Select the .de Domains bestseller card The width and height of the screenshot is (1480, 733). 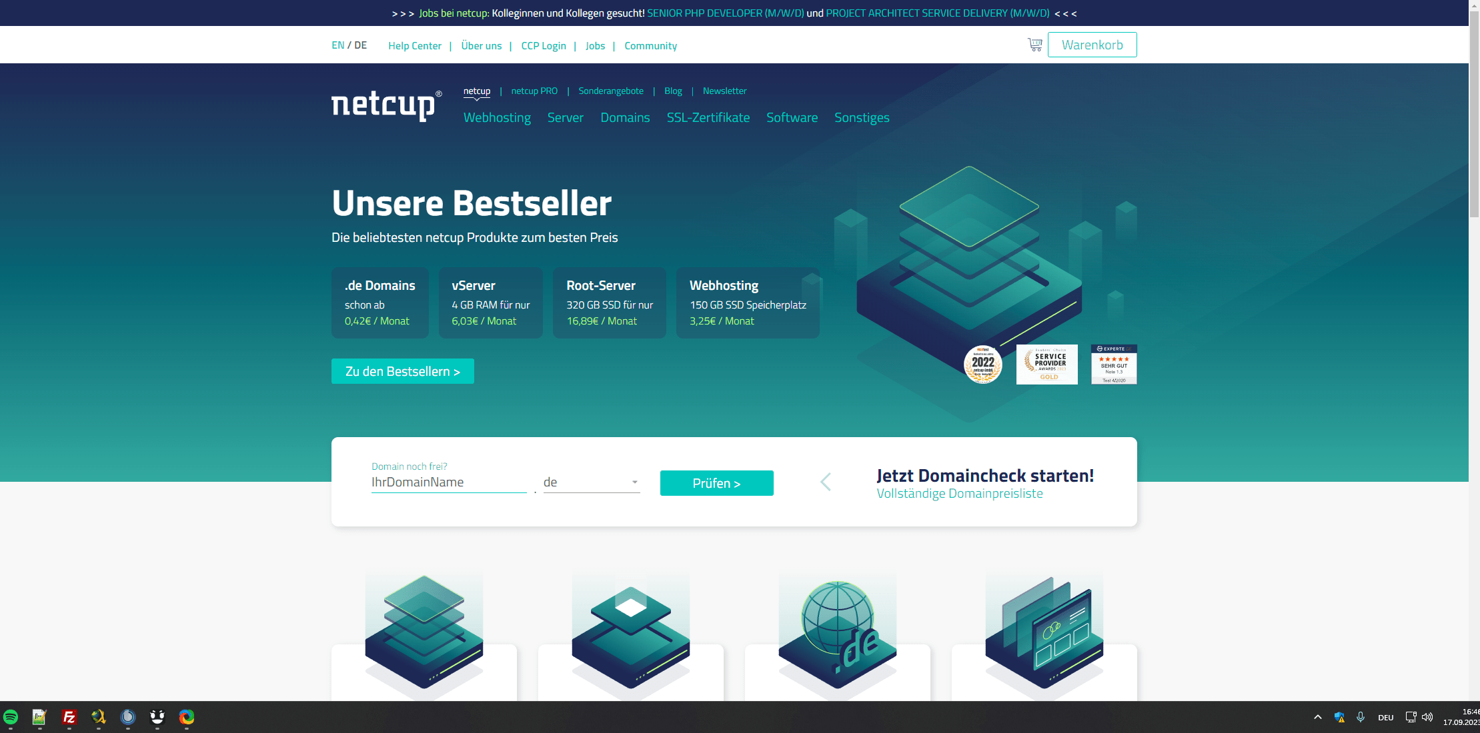click(x=380, y=303)
